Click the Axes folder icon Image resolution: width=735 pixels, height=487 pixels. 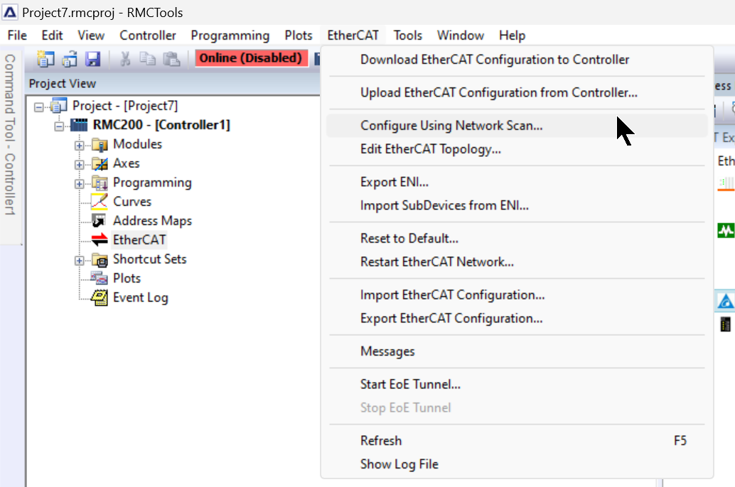pos(100,164)
